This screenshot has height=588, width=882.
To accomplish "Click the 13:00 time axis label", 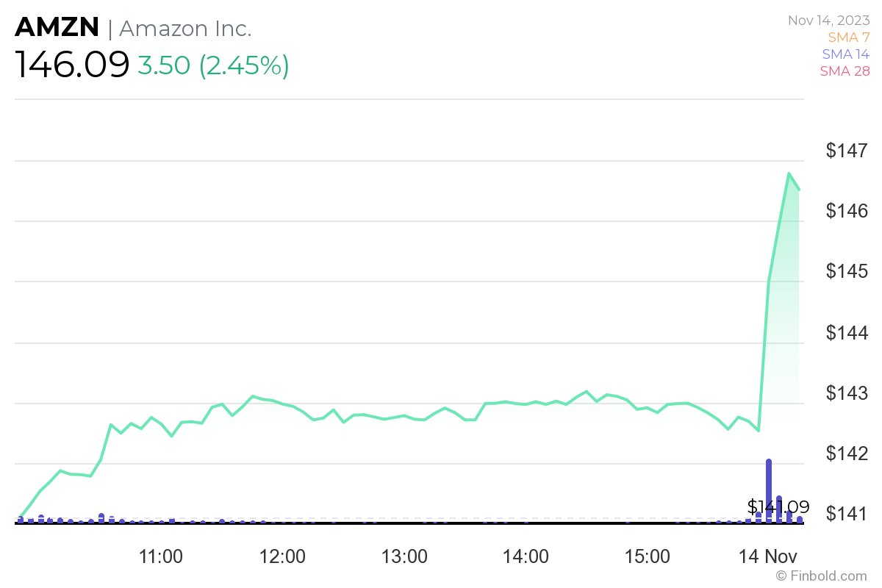I will tap(404, 556).
